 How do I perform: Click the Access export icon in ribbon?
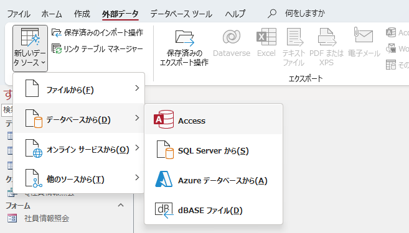click(391, 32)
